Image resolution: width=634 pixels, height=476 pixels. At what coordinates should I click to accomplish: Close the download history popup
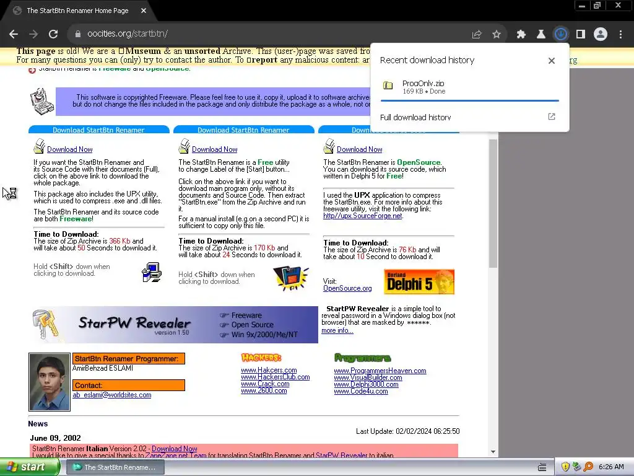pos(552,61)
